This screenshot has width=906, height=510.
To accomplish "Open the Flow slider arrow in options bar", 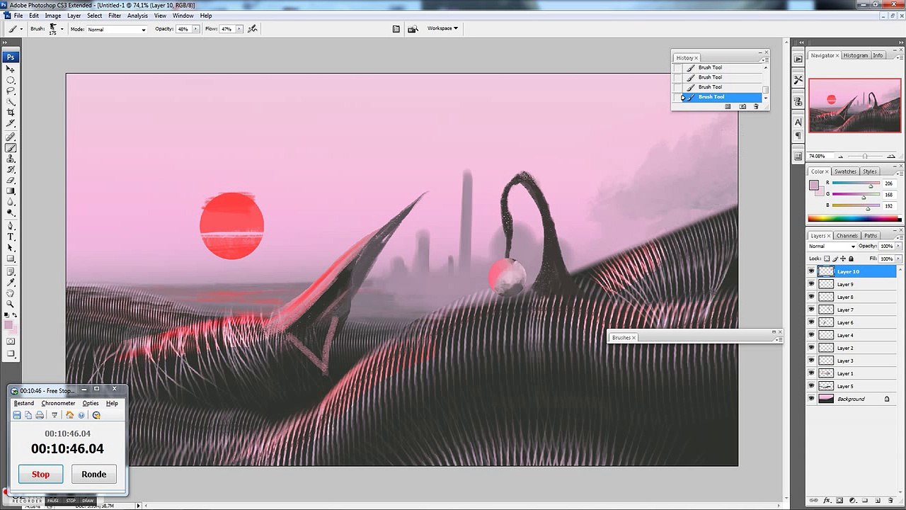I will pos(239,29).
